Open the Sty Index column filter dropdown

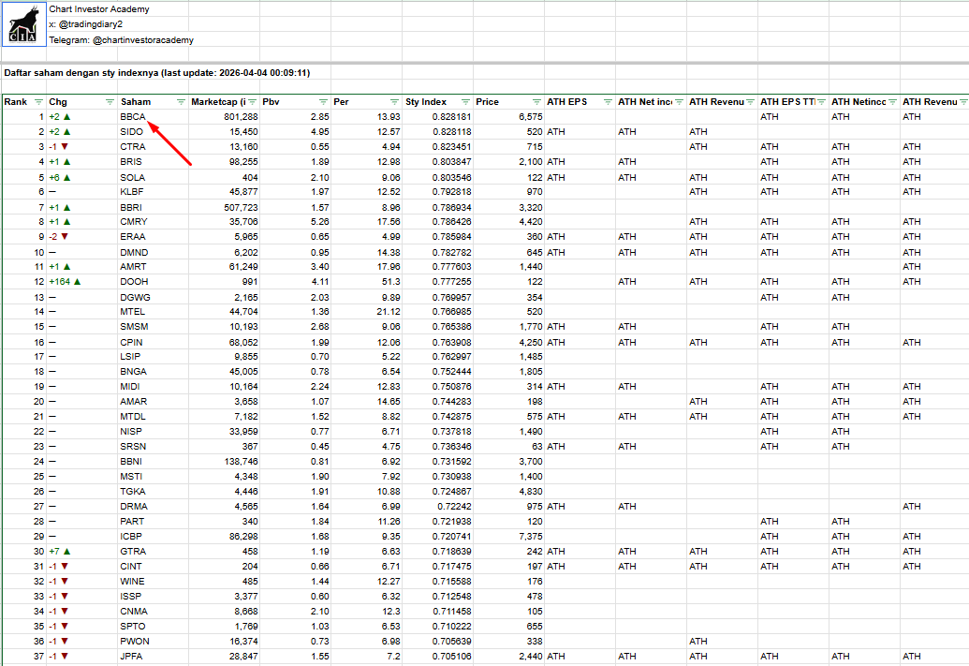tap(465, 102)
